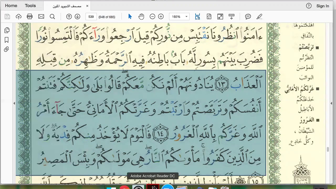Open Find text magnifier icon
The width and height of the screenshot is (336, 189).
coord(52,17)
